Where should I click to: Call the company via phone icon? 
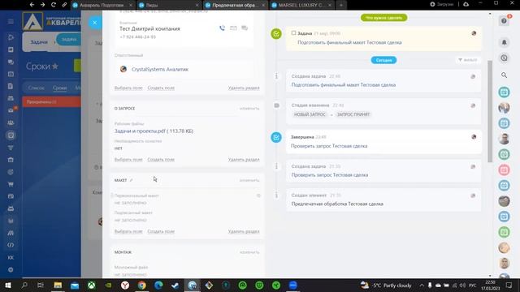click(x=222, y=28)
